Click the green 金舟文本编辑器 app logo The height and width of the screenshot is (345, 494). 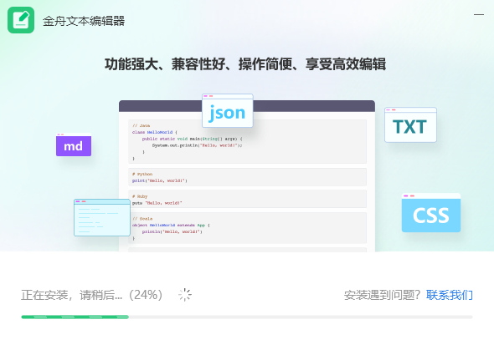click(21, 20)
